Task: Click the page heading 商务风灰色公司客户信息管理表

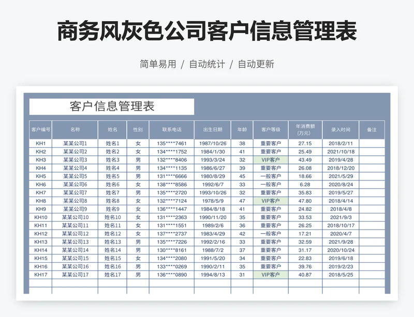Action: tap(207, 31)
